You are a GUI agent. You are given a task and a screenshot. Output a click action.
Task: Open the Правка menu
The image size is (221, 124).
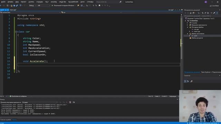(x=10, y=2)
